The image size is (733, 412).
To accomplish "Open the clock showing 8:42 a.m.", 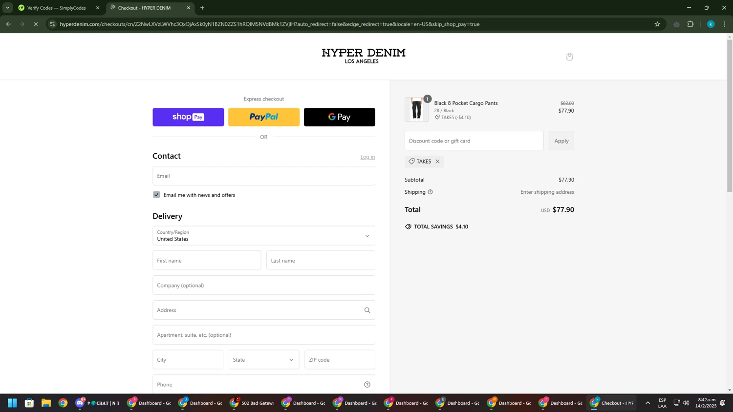I will pos(707,403).
